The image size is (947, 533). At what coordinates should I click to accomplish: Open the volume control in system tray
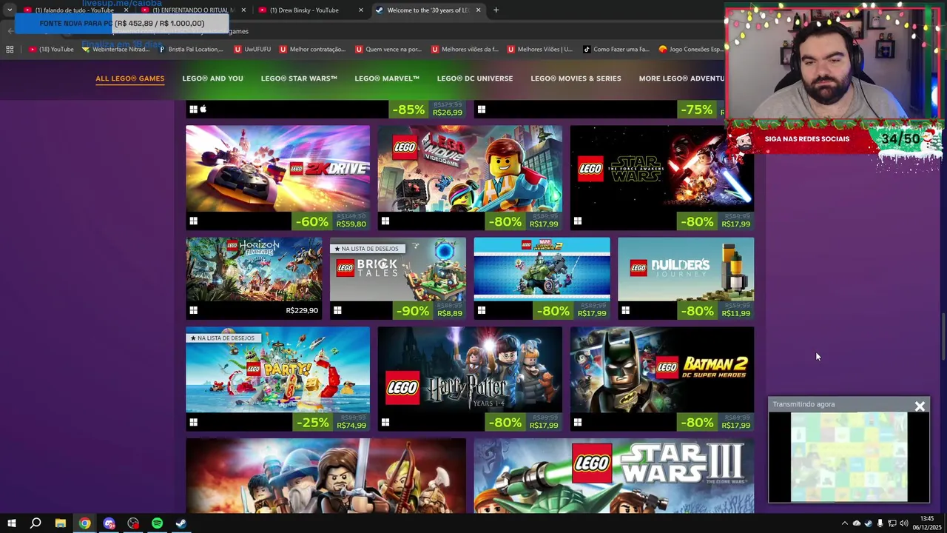click(904, 523)
